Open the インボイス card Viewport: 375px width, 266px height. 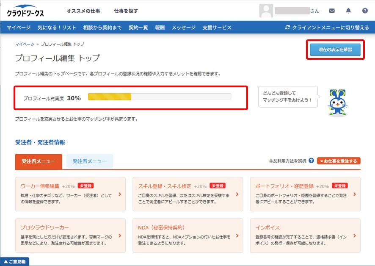(x=305, y=236)
